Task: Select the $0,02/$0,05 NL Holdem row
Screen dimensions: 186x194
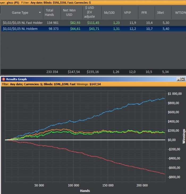Action: [x=94, y=29]
